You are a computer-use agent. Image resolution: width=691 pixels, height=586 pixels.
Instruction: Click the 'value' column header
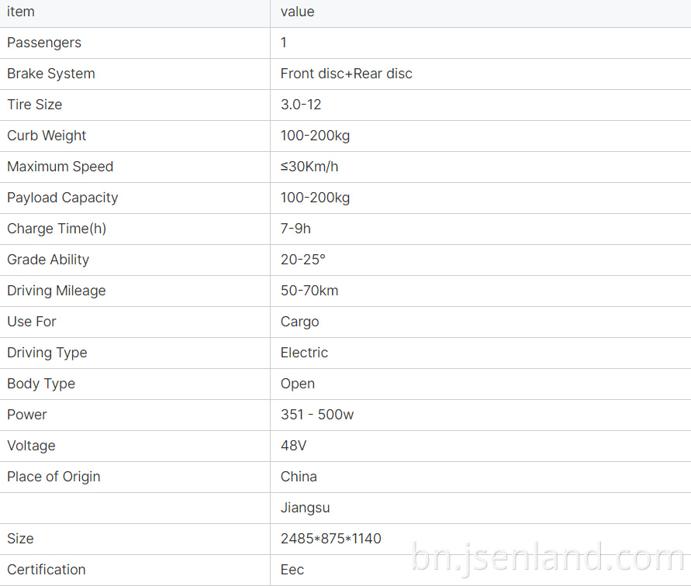[298, 12]
